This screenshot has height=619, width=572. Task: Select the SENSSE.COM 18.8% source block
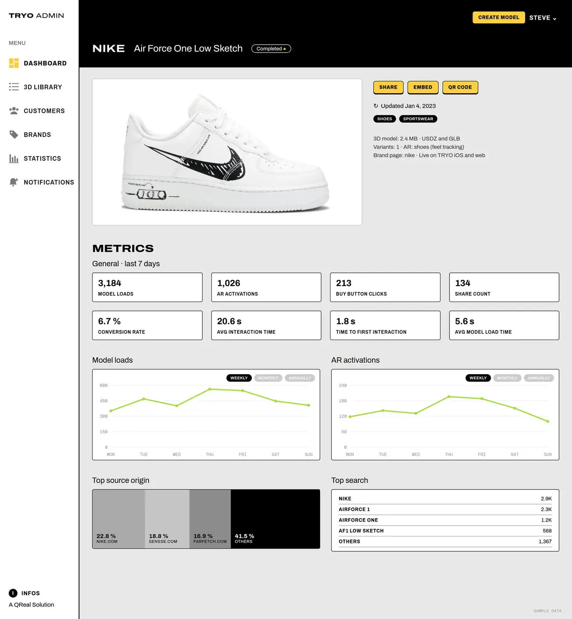pos(167,519)
